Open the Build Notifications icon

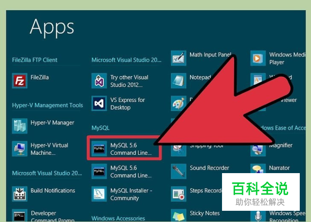(x=20, y=194)
